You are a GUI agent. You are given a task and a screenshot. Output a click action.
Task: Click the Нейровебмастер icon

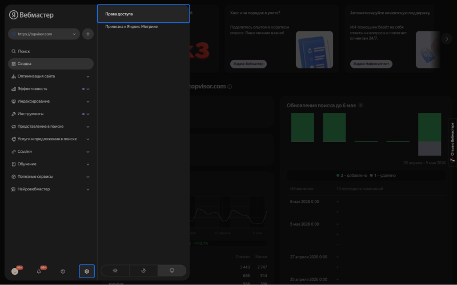point(13,189)
